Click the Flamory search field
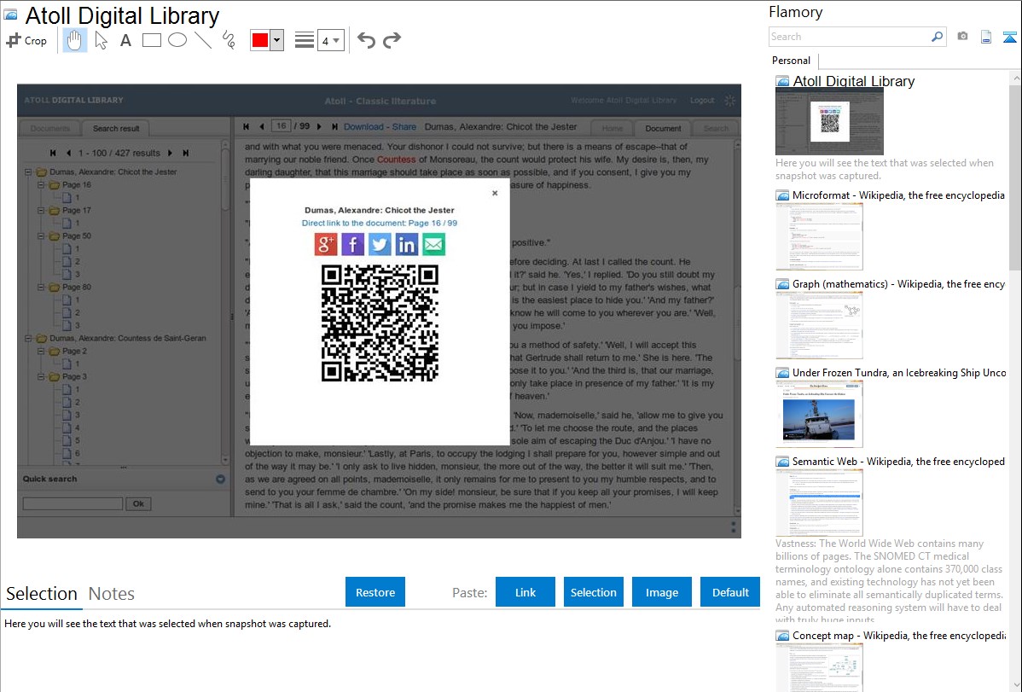The height and width of the screenshot is (692, 1022). (x=849, y=37)
